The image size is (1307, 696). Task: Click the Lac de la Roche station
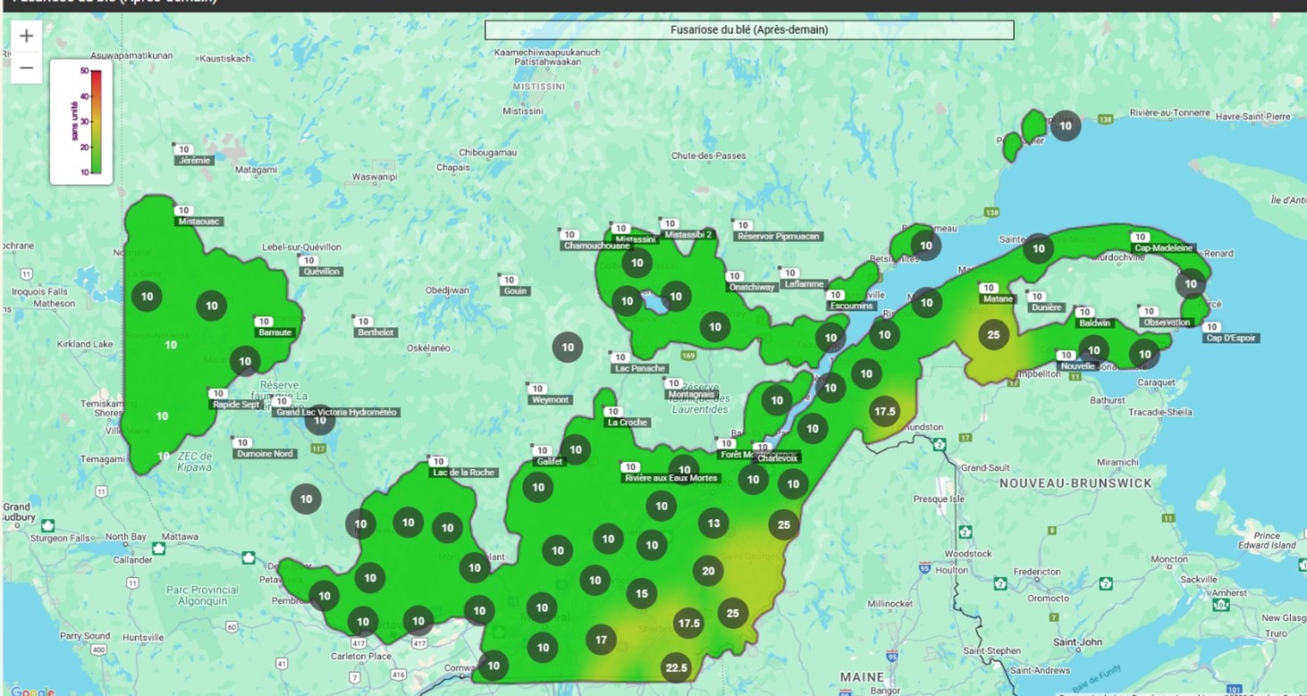[x=462, y=472]
